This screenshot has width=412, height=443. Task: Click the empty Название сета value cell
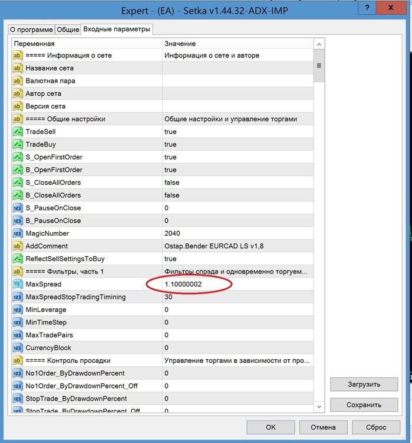[x=238, y=68]
